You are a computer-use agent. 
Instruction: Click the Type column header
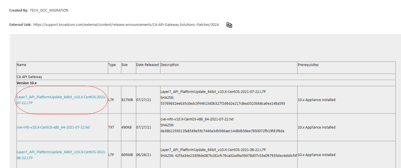tap(112, 65)
